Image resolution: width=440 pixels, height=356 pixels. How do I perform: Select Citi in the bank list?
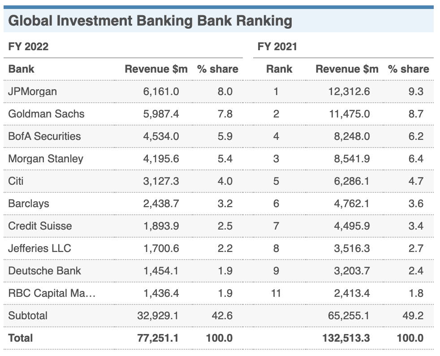[16, 181]
